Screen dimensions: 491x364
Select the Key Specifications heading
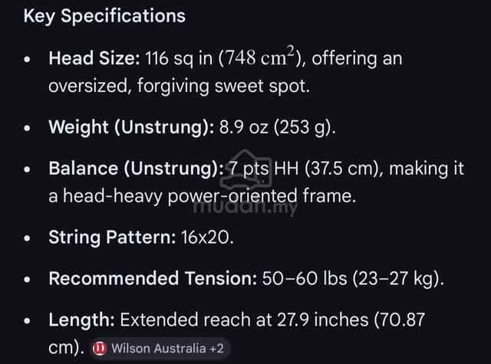(104, 16)
